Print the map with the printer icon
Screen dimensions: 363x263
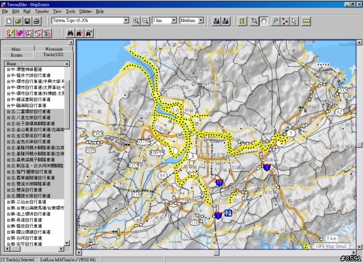click(x=36, y=21)
